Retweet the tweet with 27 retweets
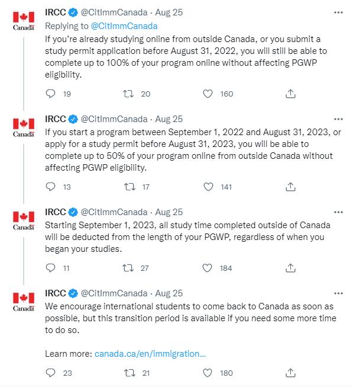The height and width of the screenshot is (387, 353). pyautogui.click(x=128, y=268)
